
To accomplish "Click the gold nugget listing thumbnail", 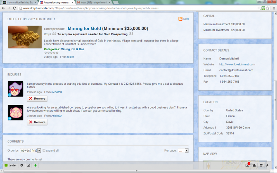I will pos(25,37).
